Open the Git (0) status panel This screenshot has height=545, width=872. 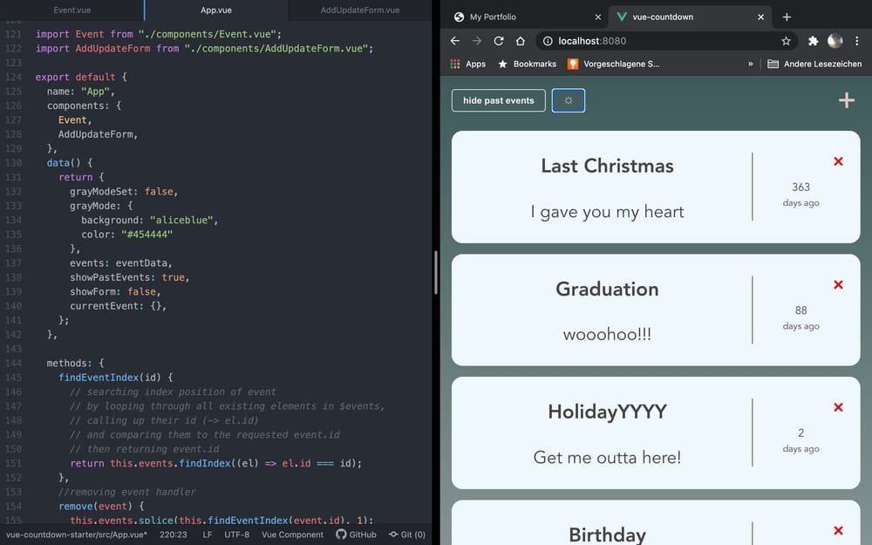coord(407,535)
